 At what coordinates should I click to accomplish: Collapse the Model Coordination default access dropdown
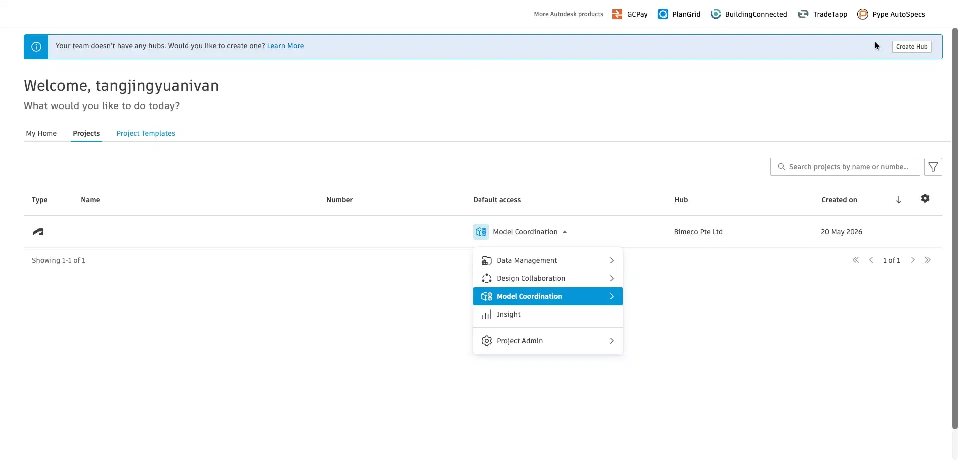pyautogui.click(x=565, y=232)
